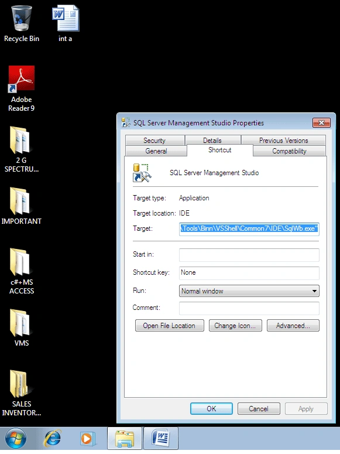Click the Start in field
The height and width of the screenshot is (454, 340).
tap(249, 255)
